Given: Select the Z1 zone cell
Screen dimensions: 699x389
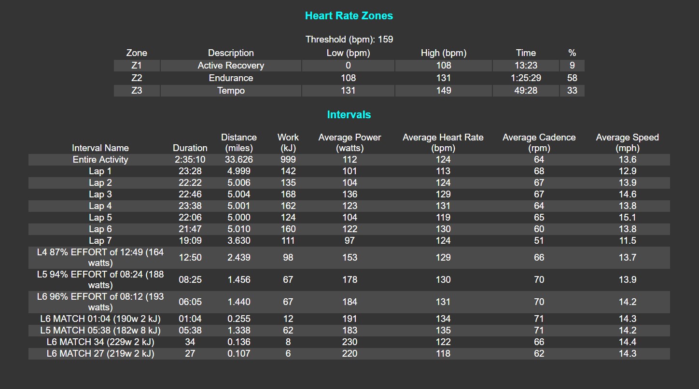Looking at the screenshot, I should pos(137,66).
